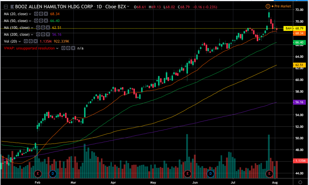Collapse the indicator legend with the minus box

click(x=6, y=6)
